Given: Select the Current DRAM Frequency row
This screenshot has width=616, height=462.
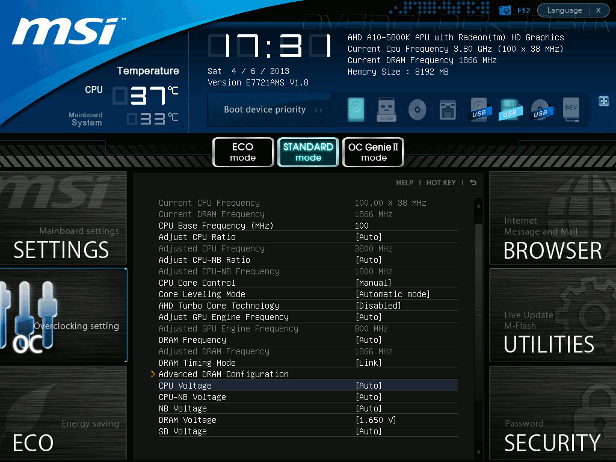Looking at the screenshot, I should pyautogui.click(x=308, y=214).
